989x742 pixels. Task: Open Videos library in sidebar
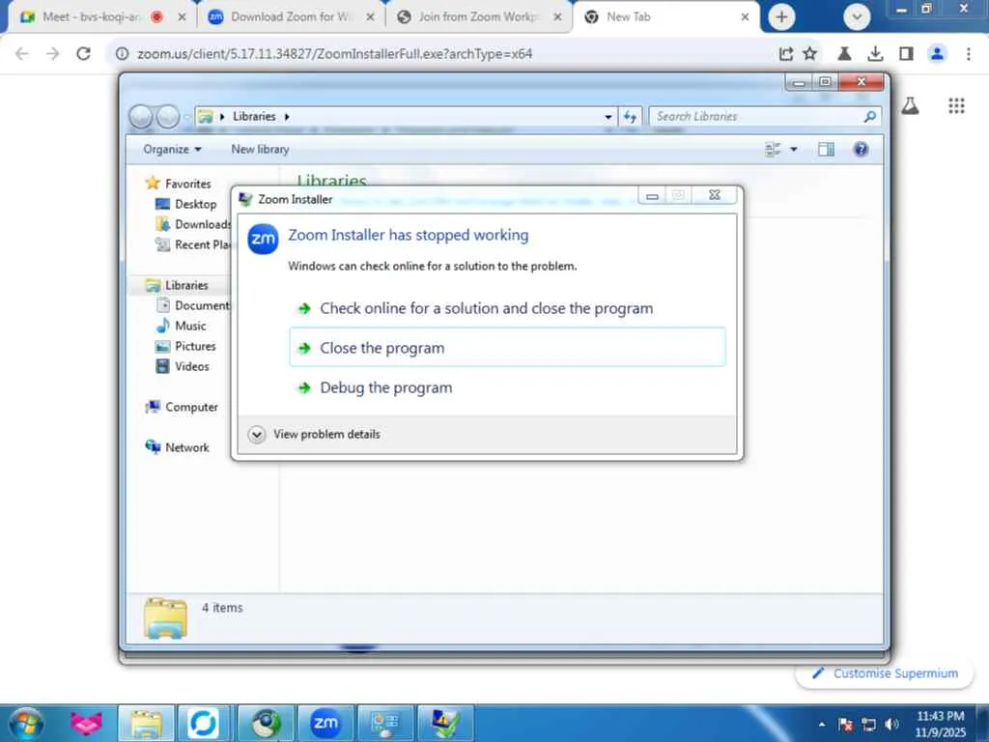(x=191, y=366)
